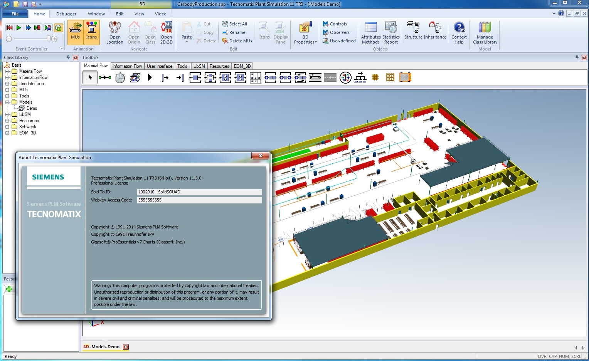The height and width of the screenshot is (361, 589).
Task: Open the File menu
Action: [15, 14]
